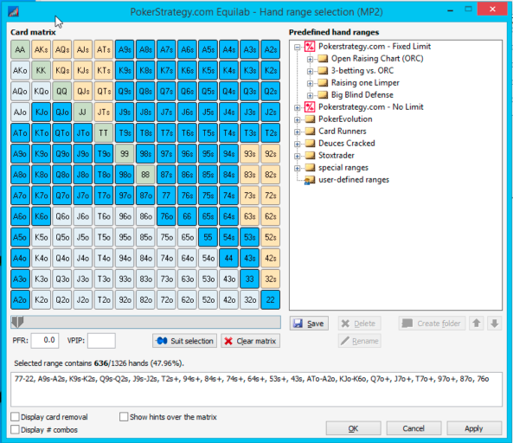The height and width of the screenshot is (443, 513).
Task: Toggle the AA cell in card matrix
Action: pos(20,49)
